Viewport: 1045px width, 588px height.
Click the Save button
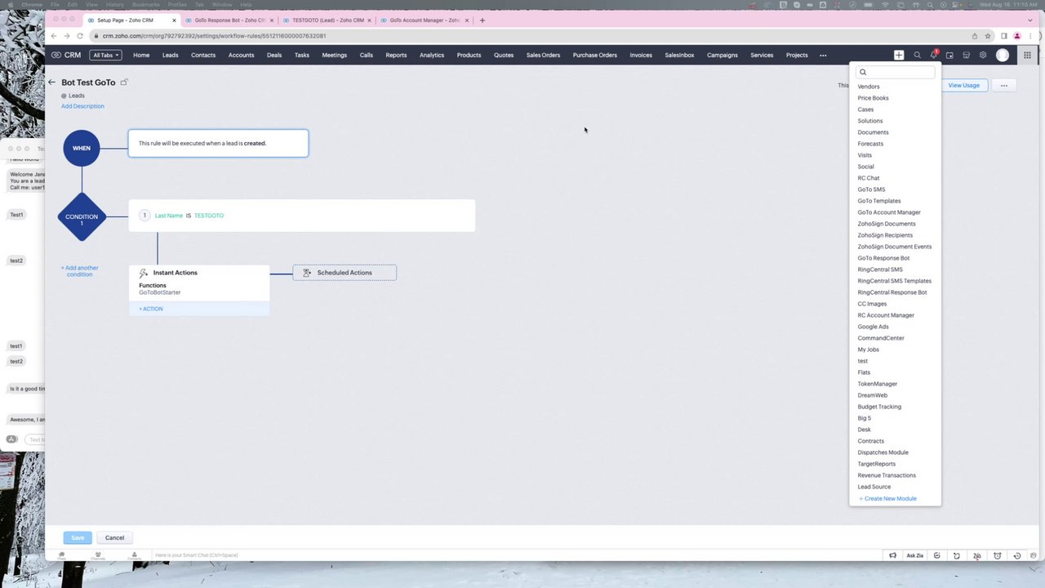pos(78,537)
